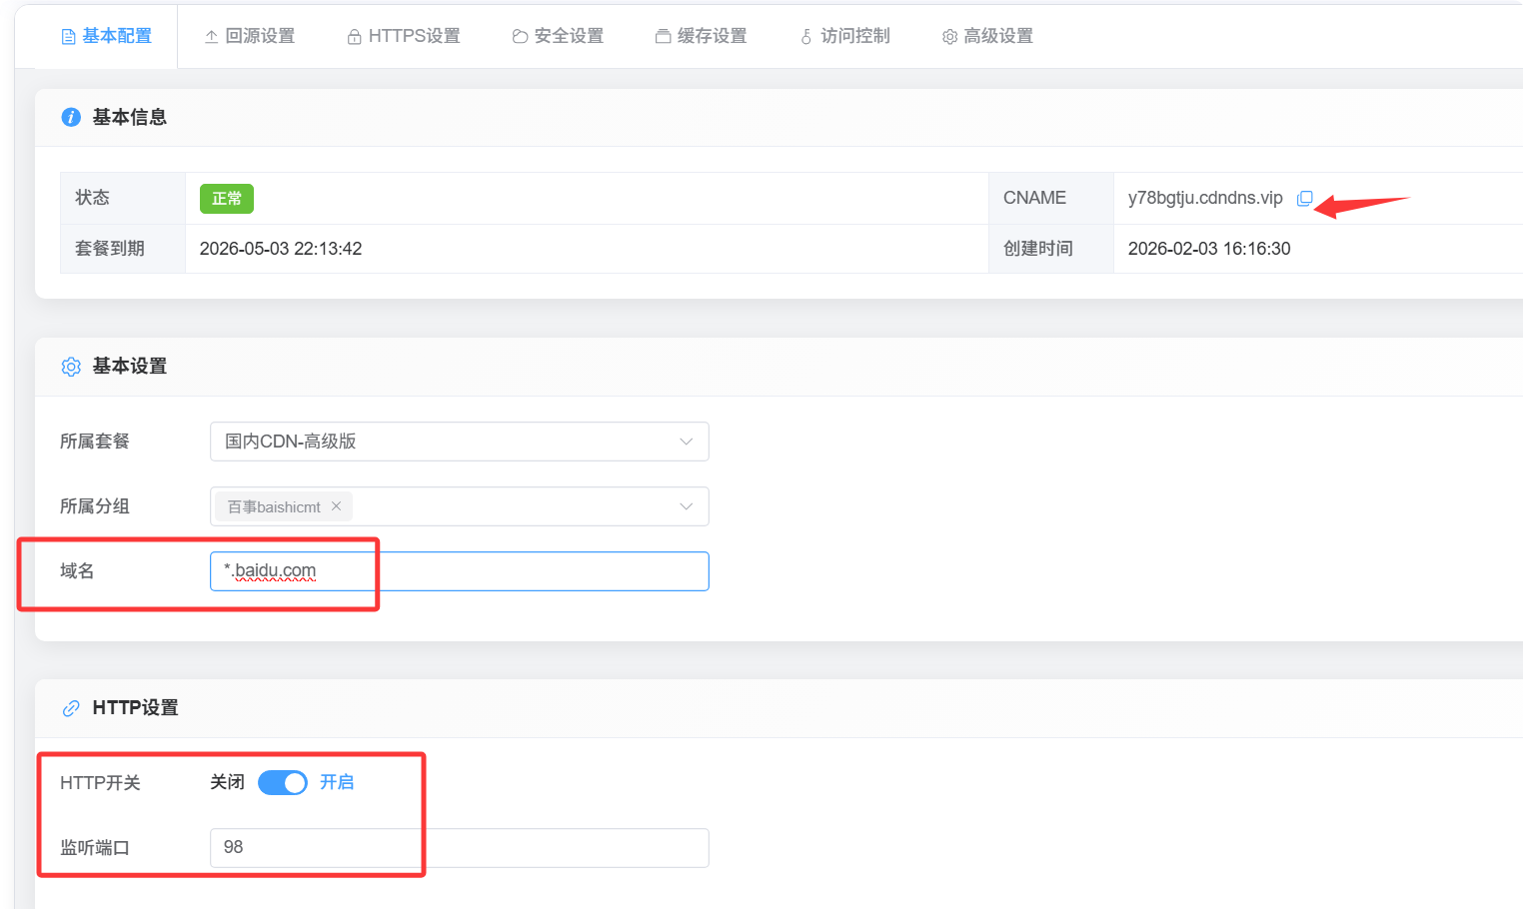Switch to the HTTPS设置 tab
Viewport: 1523px width, 909px height.
pyautogui.click(x=414, y=36)
